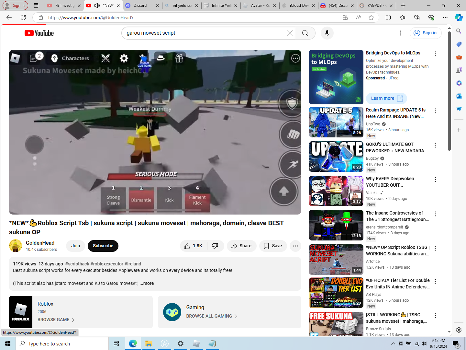This screenshot has height=350, width=466.
Task: Open volume control in system tray
Action: [424, 344]
